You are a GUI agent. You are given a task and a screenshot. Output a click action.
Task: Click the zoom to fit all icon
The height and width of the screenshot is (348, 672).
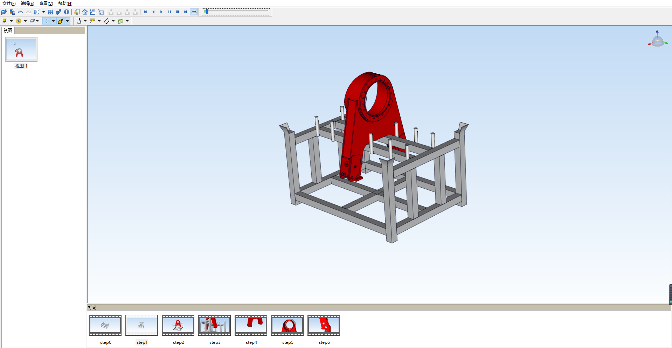tap(50, 12)
